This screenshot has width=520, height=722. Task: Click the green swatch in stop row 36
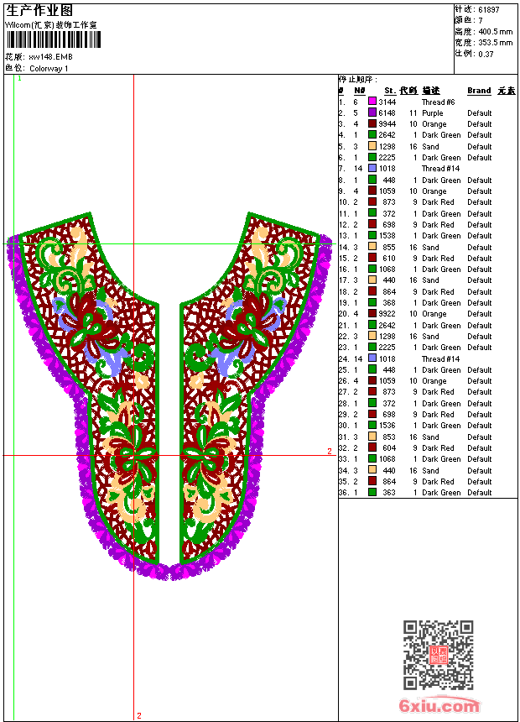(x=372, y=492)
